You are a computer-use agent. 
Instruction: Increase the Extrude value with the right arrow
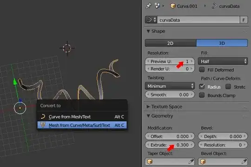pyautogui.click(x=192, y=145)
